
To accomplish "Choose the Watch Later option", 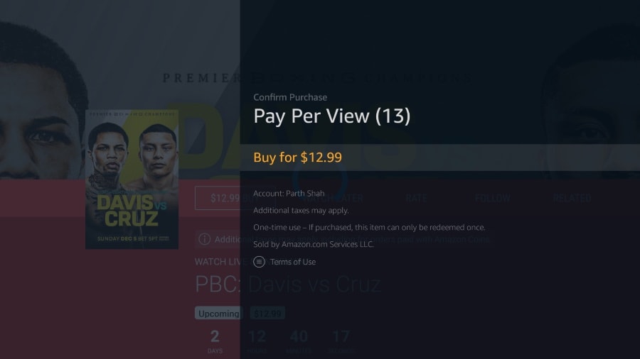I will 333,198.
